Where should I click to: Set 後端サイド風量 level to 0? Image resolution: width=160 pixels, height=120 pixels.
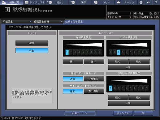(110, 88)
